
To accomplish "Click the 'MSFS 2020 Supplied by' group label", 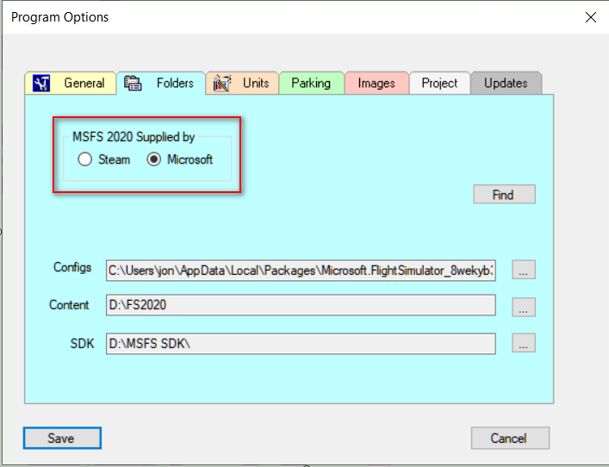I will click(x=134, y=137).
